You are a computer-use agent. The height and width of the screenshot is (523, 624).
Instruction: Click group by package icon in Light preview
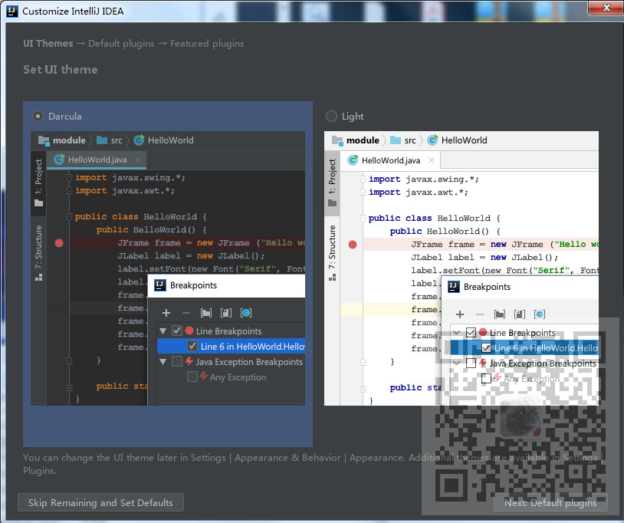(x=500, y=314)
